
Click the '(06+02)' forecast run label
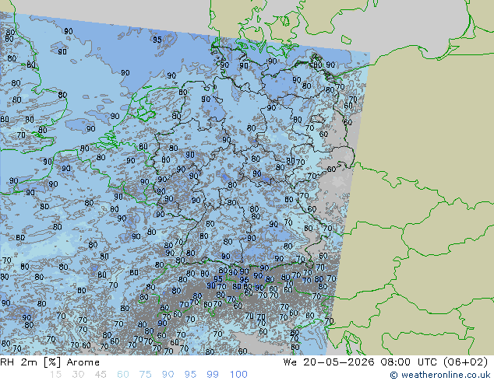pyautogui.click(x=466, y=362)
